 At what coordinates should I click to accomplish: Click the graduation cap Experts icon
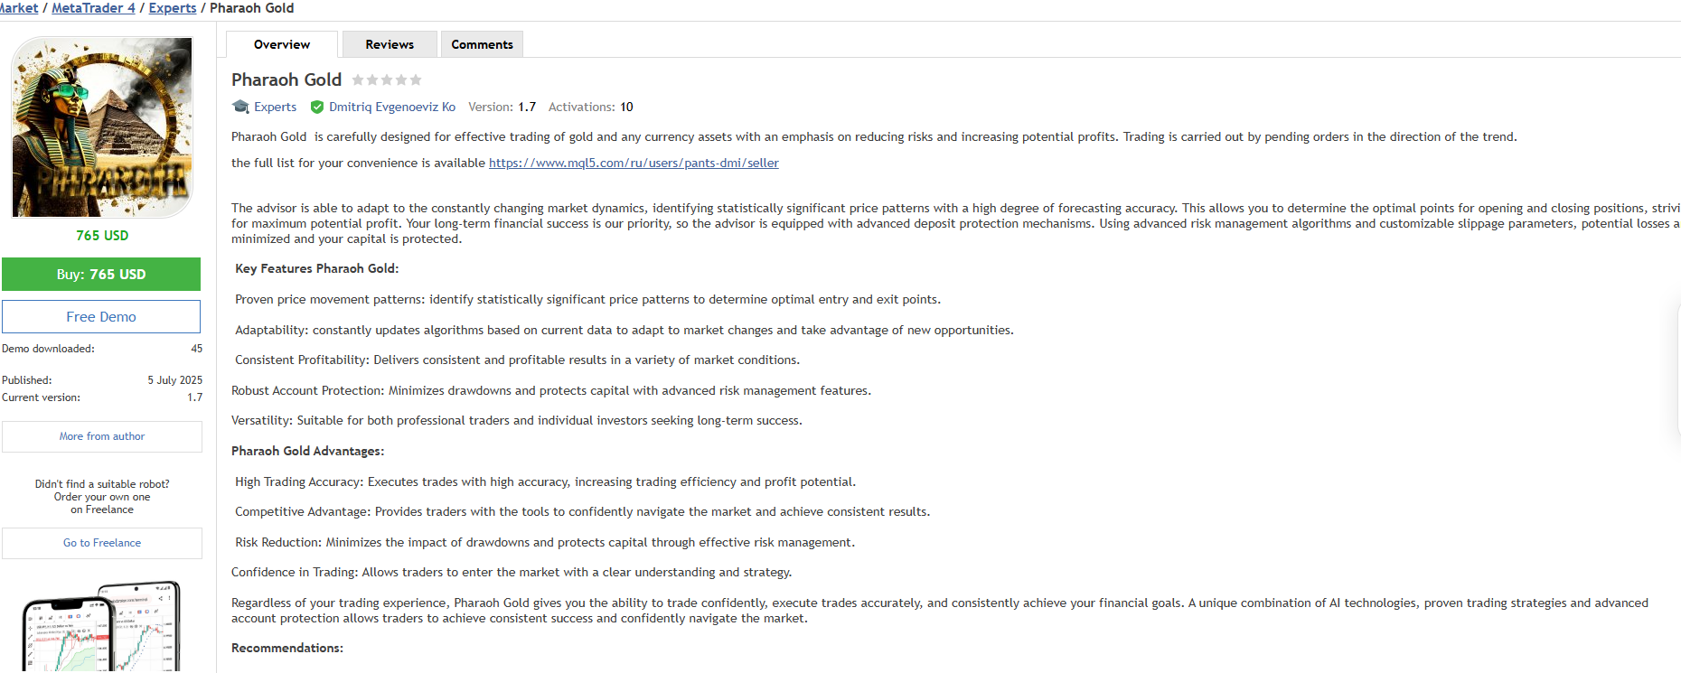point(240,107)
